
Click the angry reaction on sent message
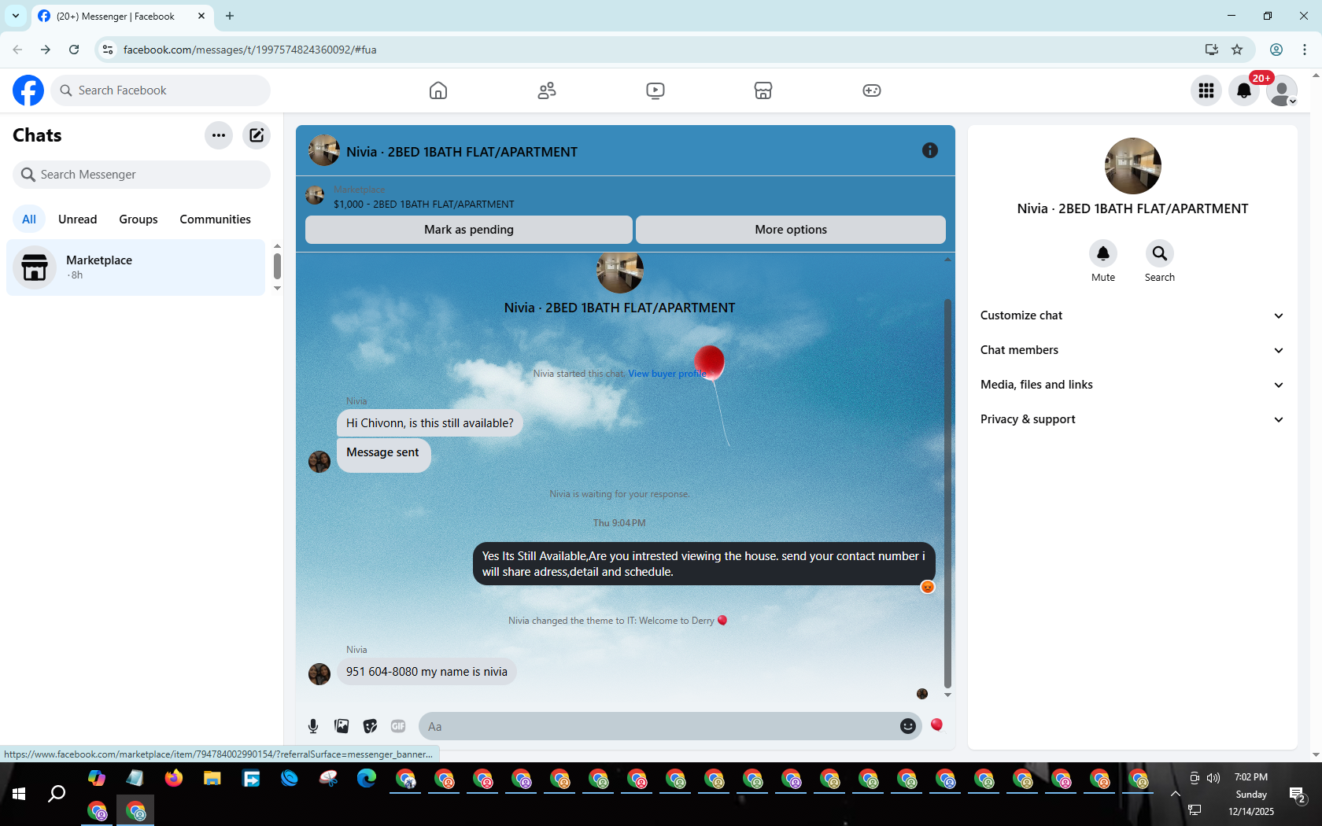928,587
